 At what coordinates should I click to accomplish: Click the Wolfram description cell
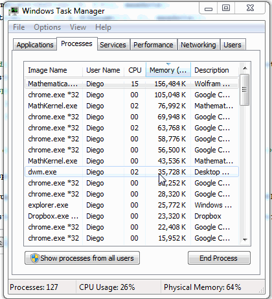coord(212,84)
